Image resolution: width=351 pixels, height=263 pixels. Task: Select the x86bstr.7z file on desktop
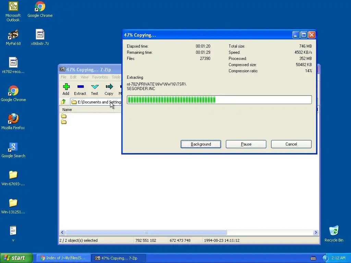click(40, 37)
